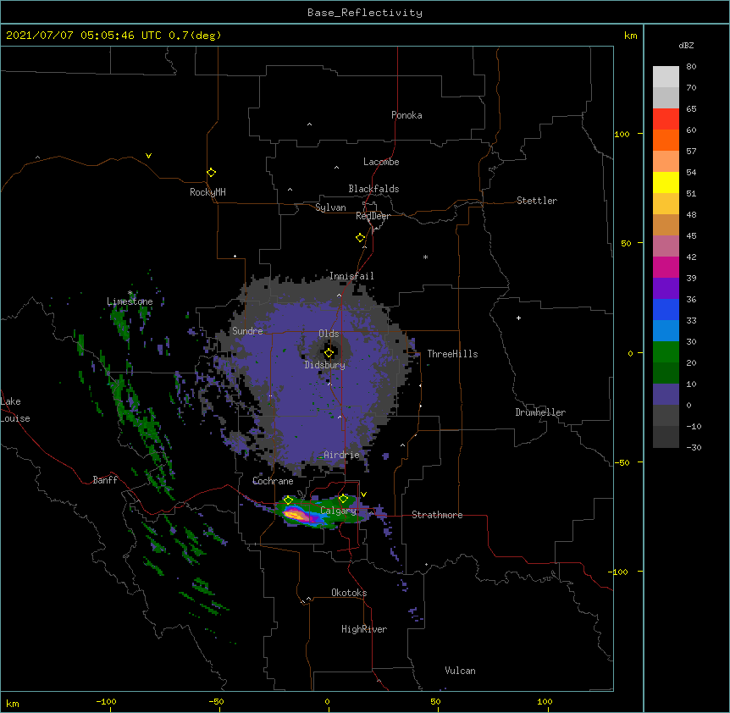Click the Airdrie city label
This screenshot has width=730, height=713.
point(342,455)
